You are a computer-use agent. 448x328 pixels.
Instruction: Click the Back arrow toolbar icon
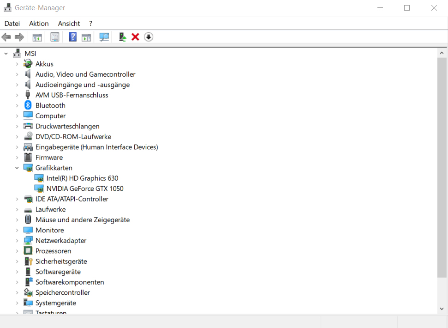[6, 37]
